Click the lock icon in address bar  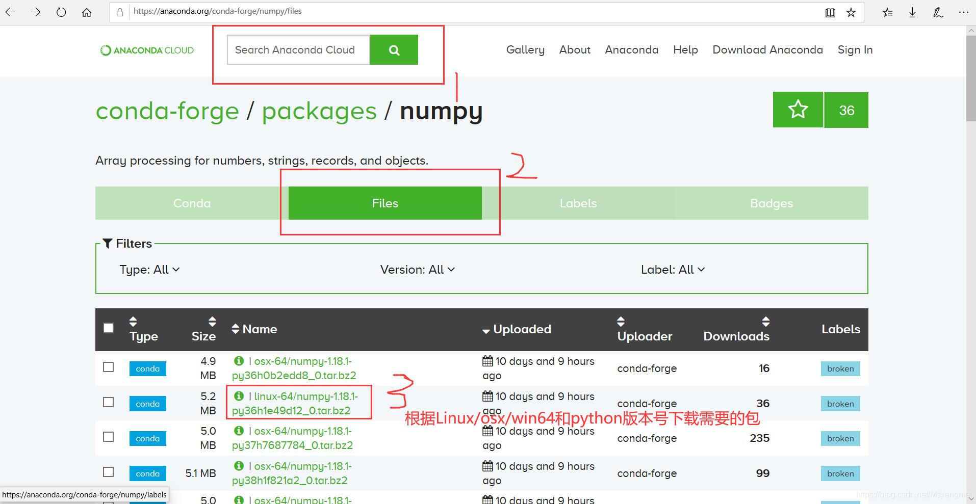120,12
